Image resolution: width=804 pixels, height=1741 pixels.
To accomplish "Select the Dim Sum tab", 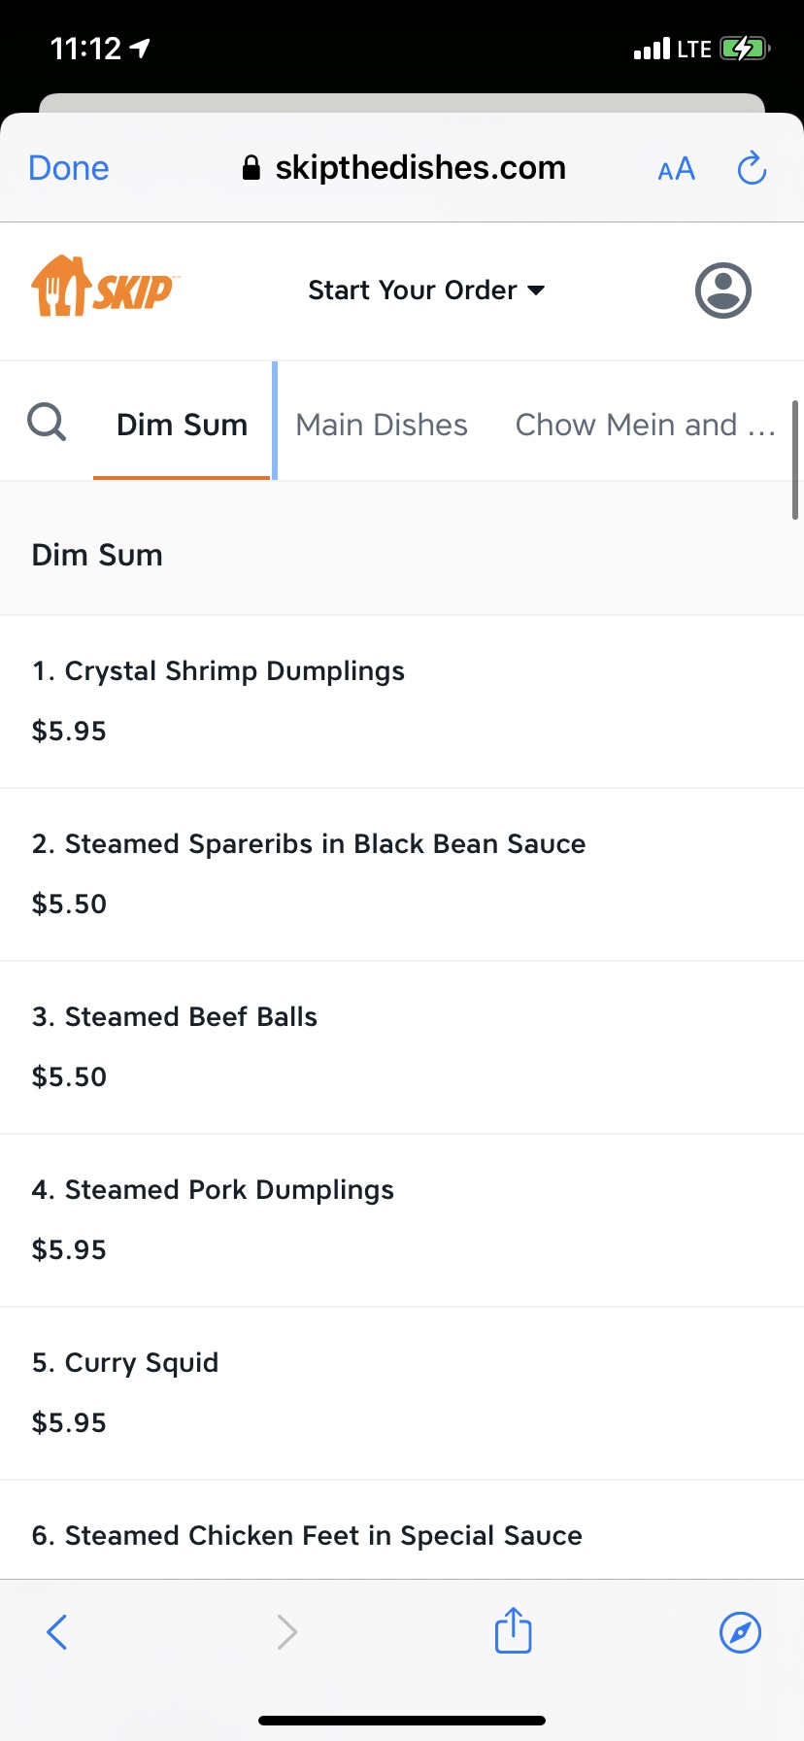I will point(182,425).
